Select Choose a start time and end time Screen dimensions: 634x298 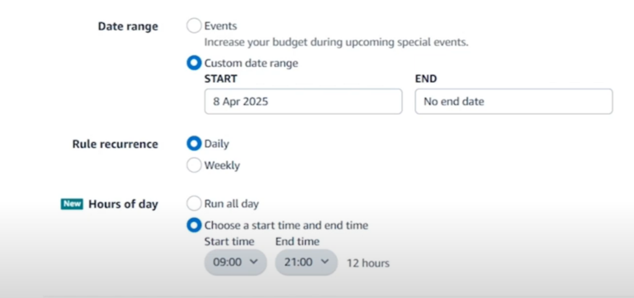click(194, 225)
